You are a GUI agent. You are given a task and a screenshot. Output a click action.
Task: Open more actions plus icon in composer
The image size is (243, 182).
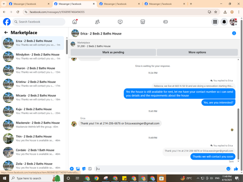[71, 169]
